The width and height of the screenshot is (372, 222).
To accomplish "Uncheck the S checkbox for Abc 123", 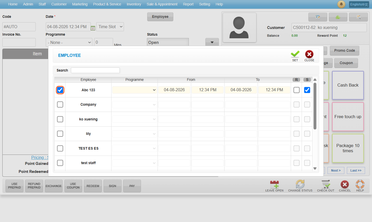I will click(x=307, y=90).
